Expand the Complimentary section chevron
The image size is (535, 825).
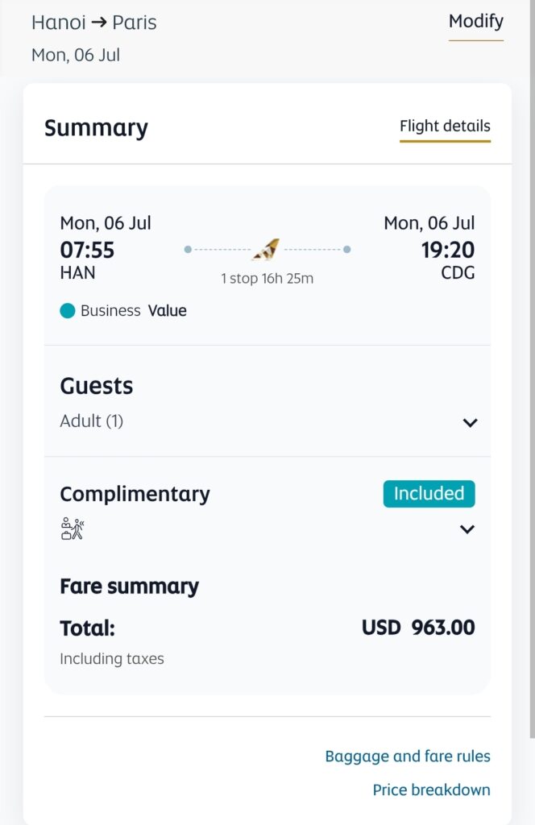(467, 529)
